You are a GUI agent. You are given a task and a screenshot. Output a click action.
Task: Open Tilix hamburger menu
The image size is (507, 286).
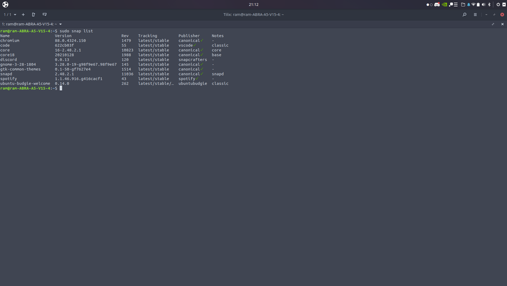[475, 15]
